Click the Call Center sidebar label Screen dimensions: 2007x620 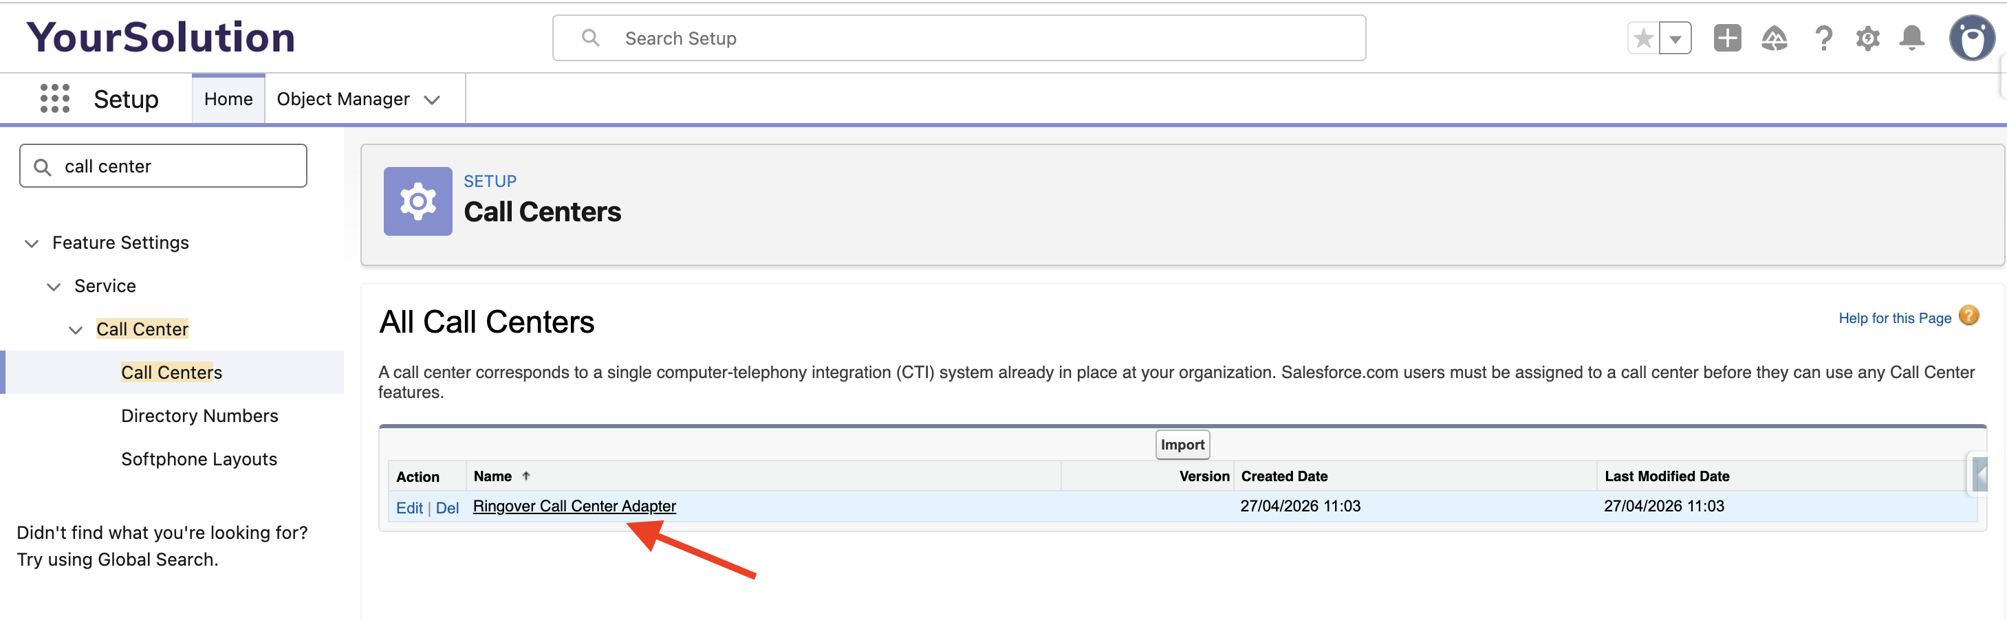142,329
